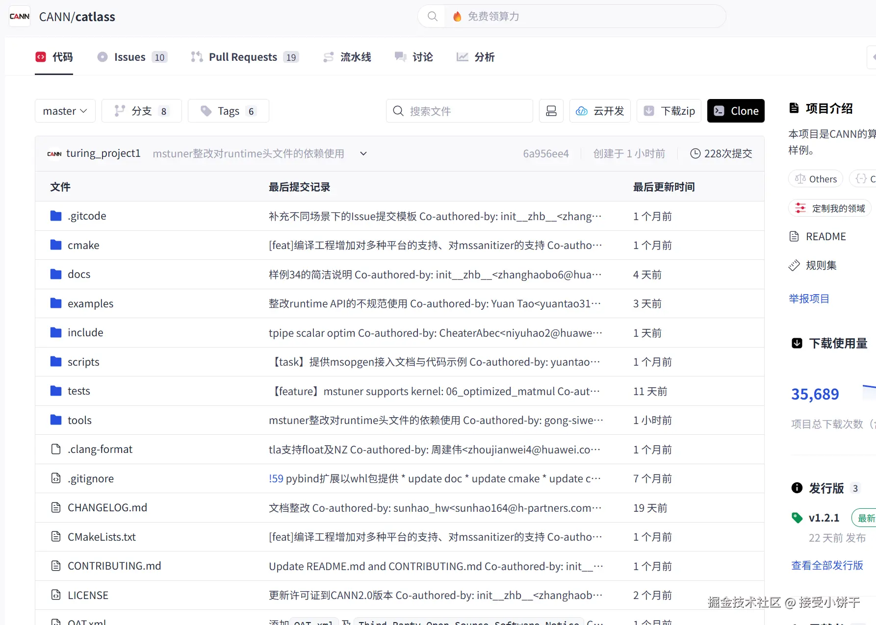The height and width of the screenshot is (625, 876).
Task: Open the 代码 tab
Action: 54,57
